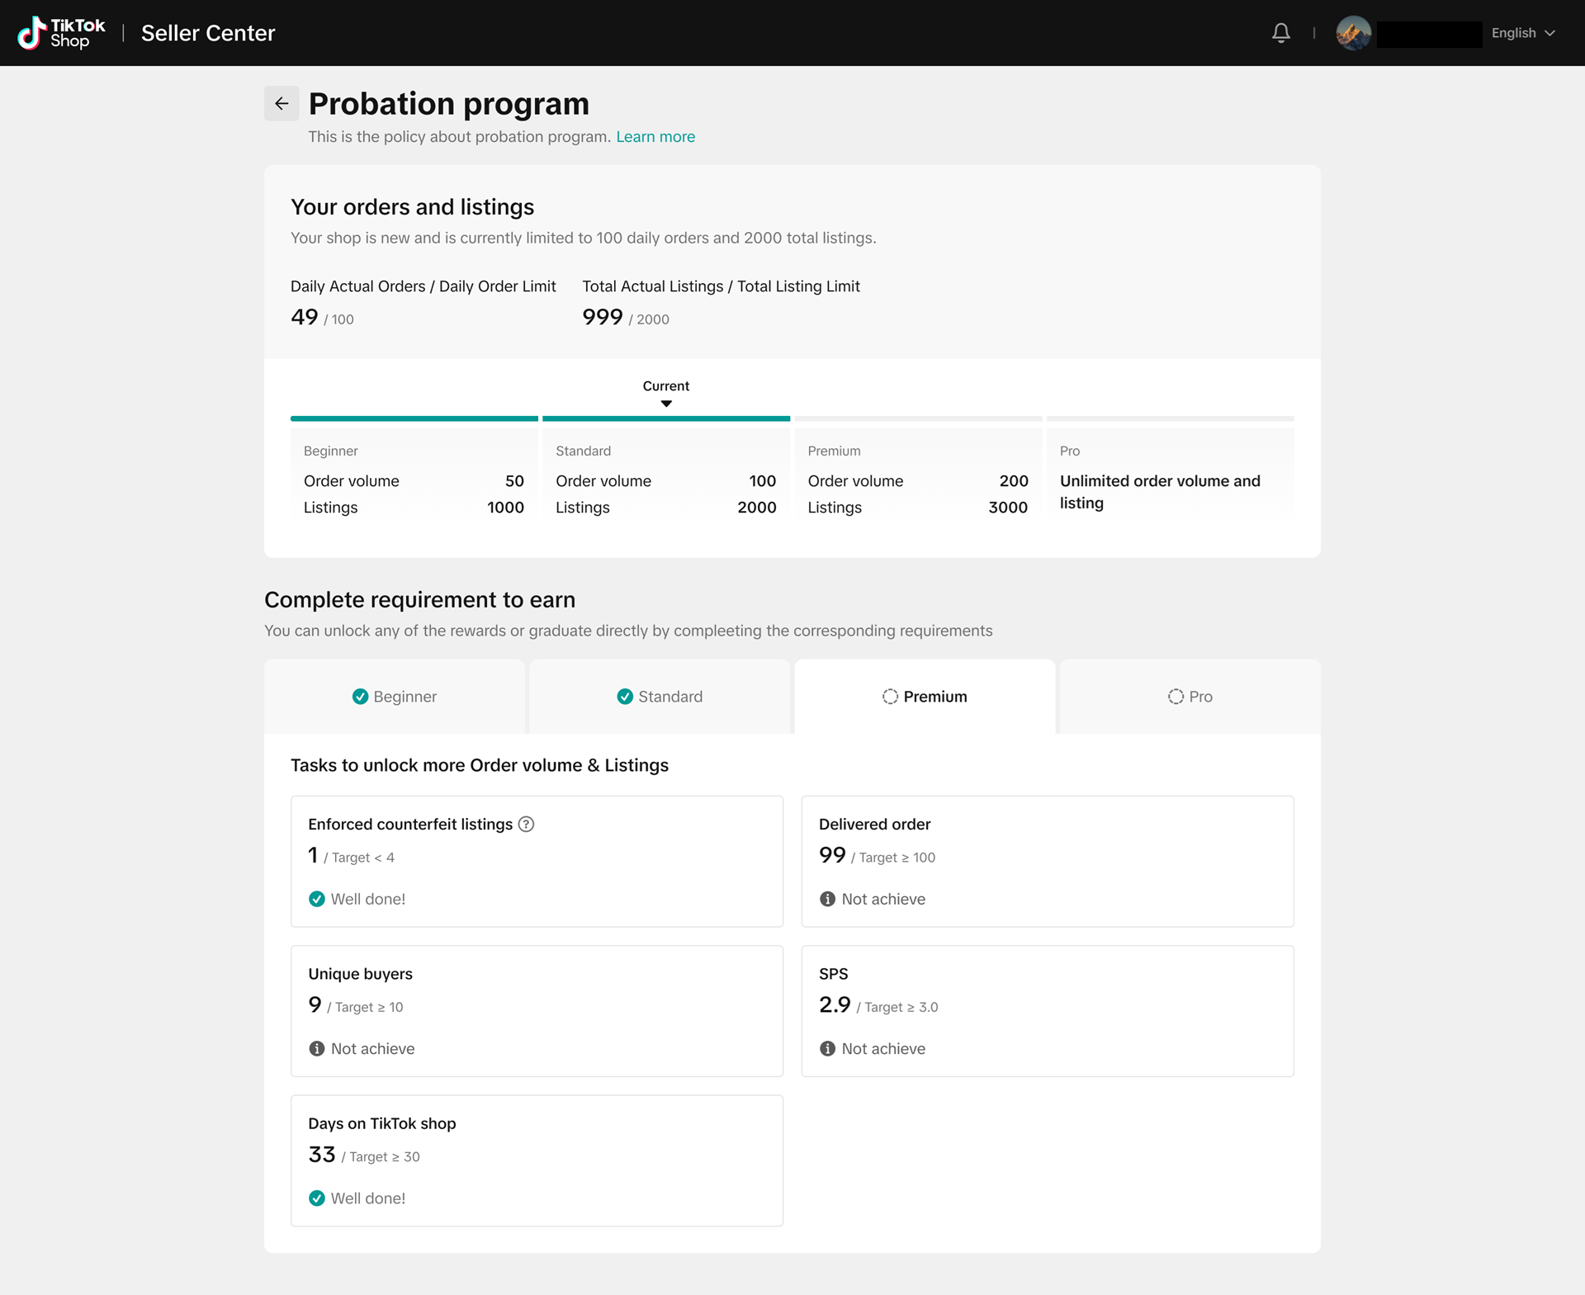Screen dimensions: 1585x1295
Task: Open the English language dropdown
Action: coord(1523,33)
